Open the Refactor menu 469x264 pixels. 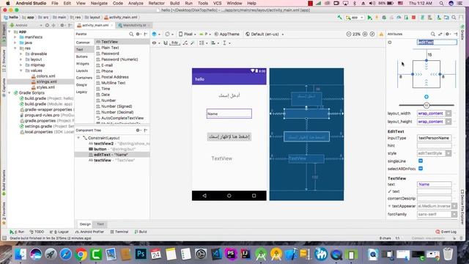tap(156, 3)
